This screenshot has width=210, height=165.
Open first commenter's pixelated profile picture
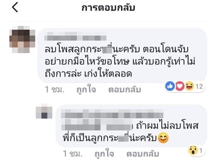(22, 39)
